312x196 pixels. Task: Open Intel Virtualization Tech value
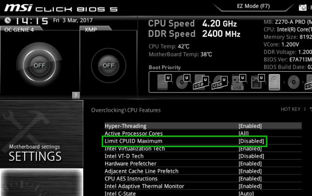coord(250,149)
